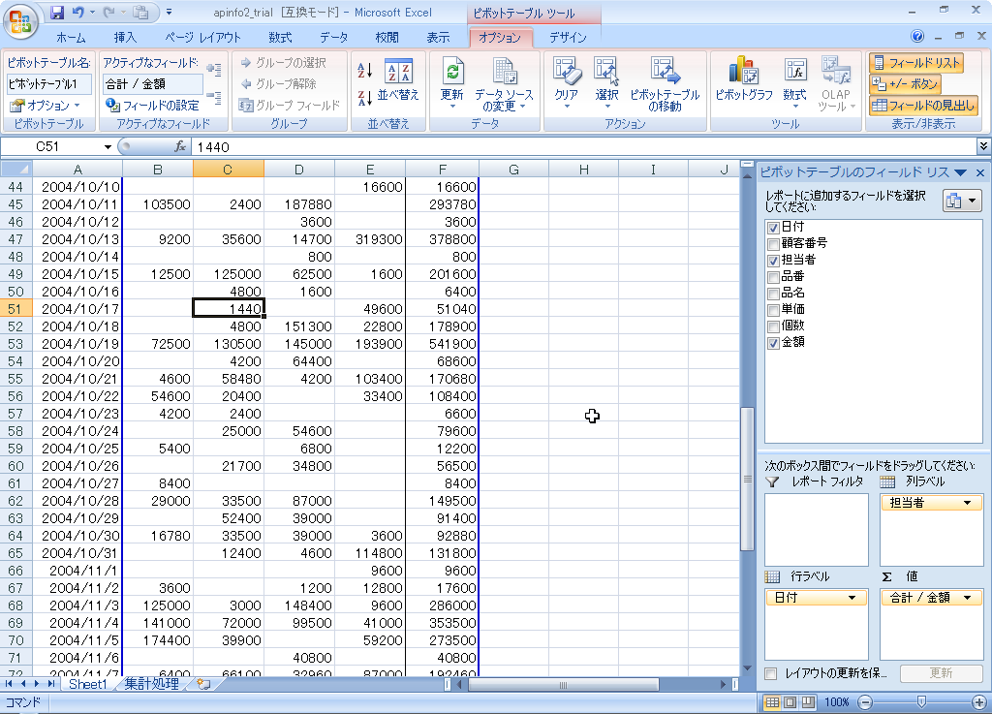
Task: Uncheck the 担当者 field checkbox
Action: 773,260
